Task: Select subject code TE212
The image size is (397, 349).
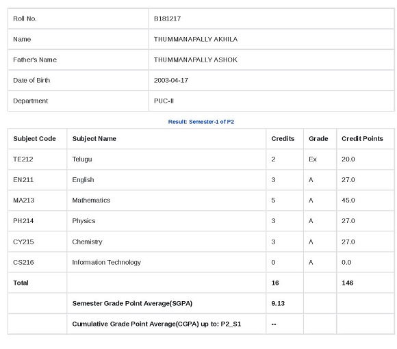Action: point(23,159)
